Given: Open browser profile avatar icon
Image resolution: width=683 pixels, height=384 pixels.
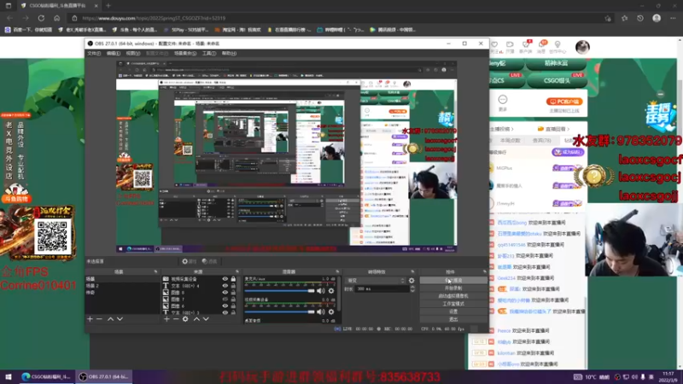Looking at the screenshot, I should coord(657,18).
